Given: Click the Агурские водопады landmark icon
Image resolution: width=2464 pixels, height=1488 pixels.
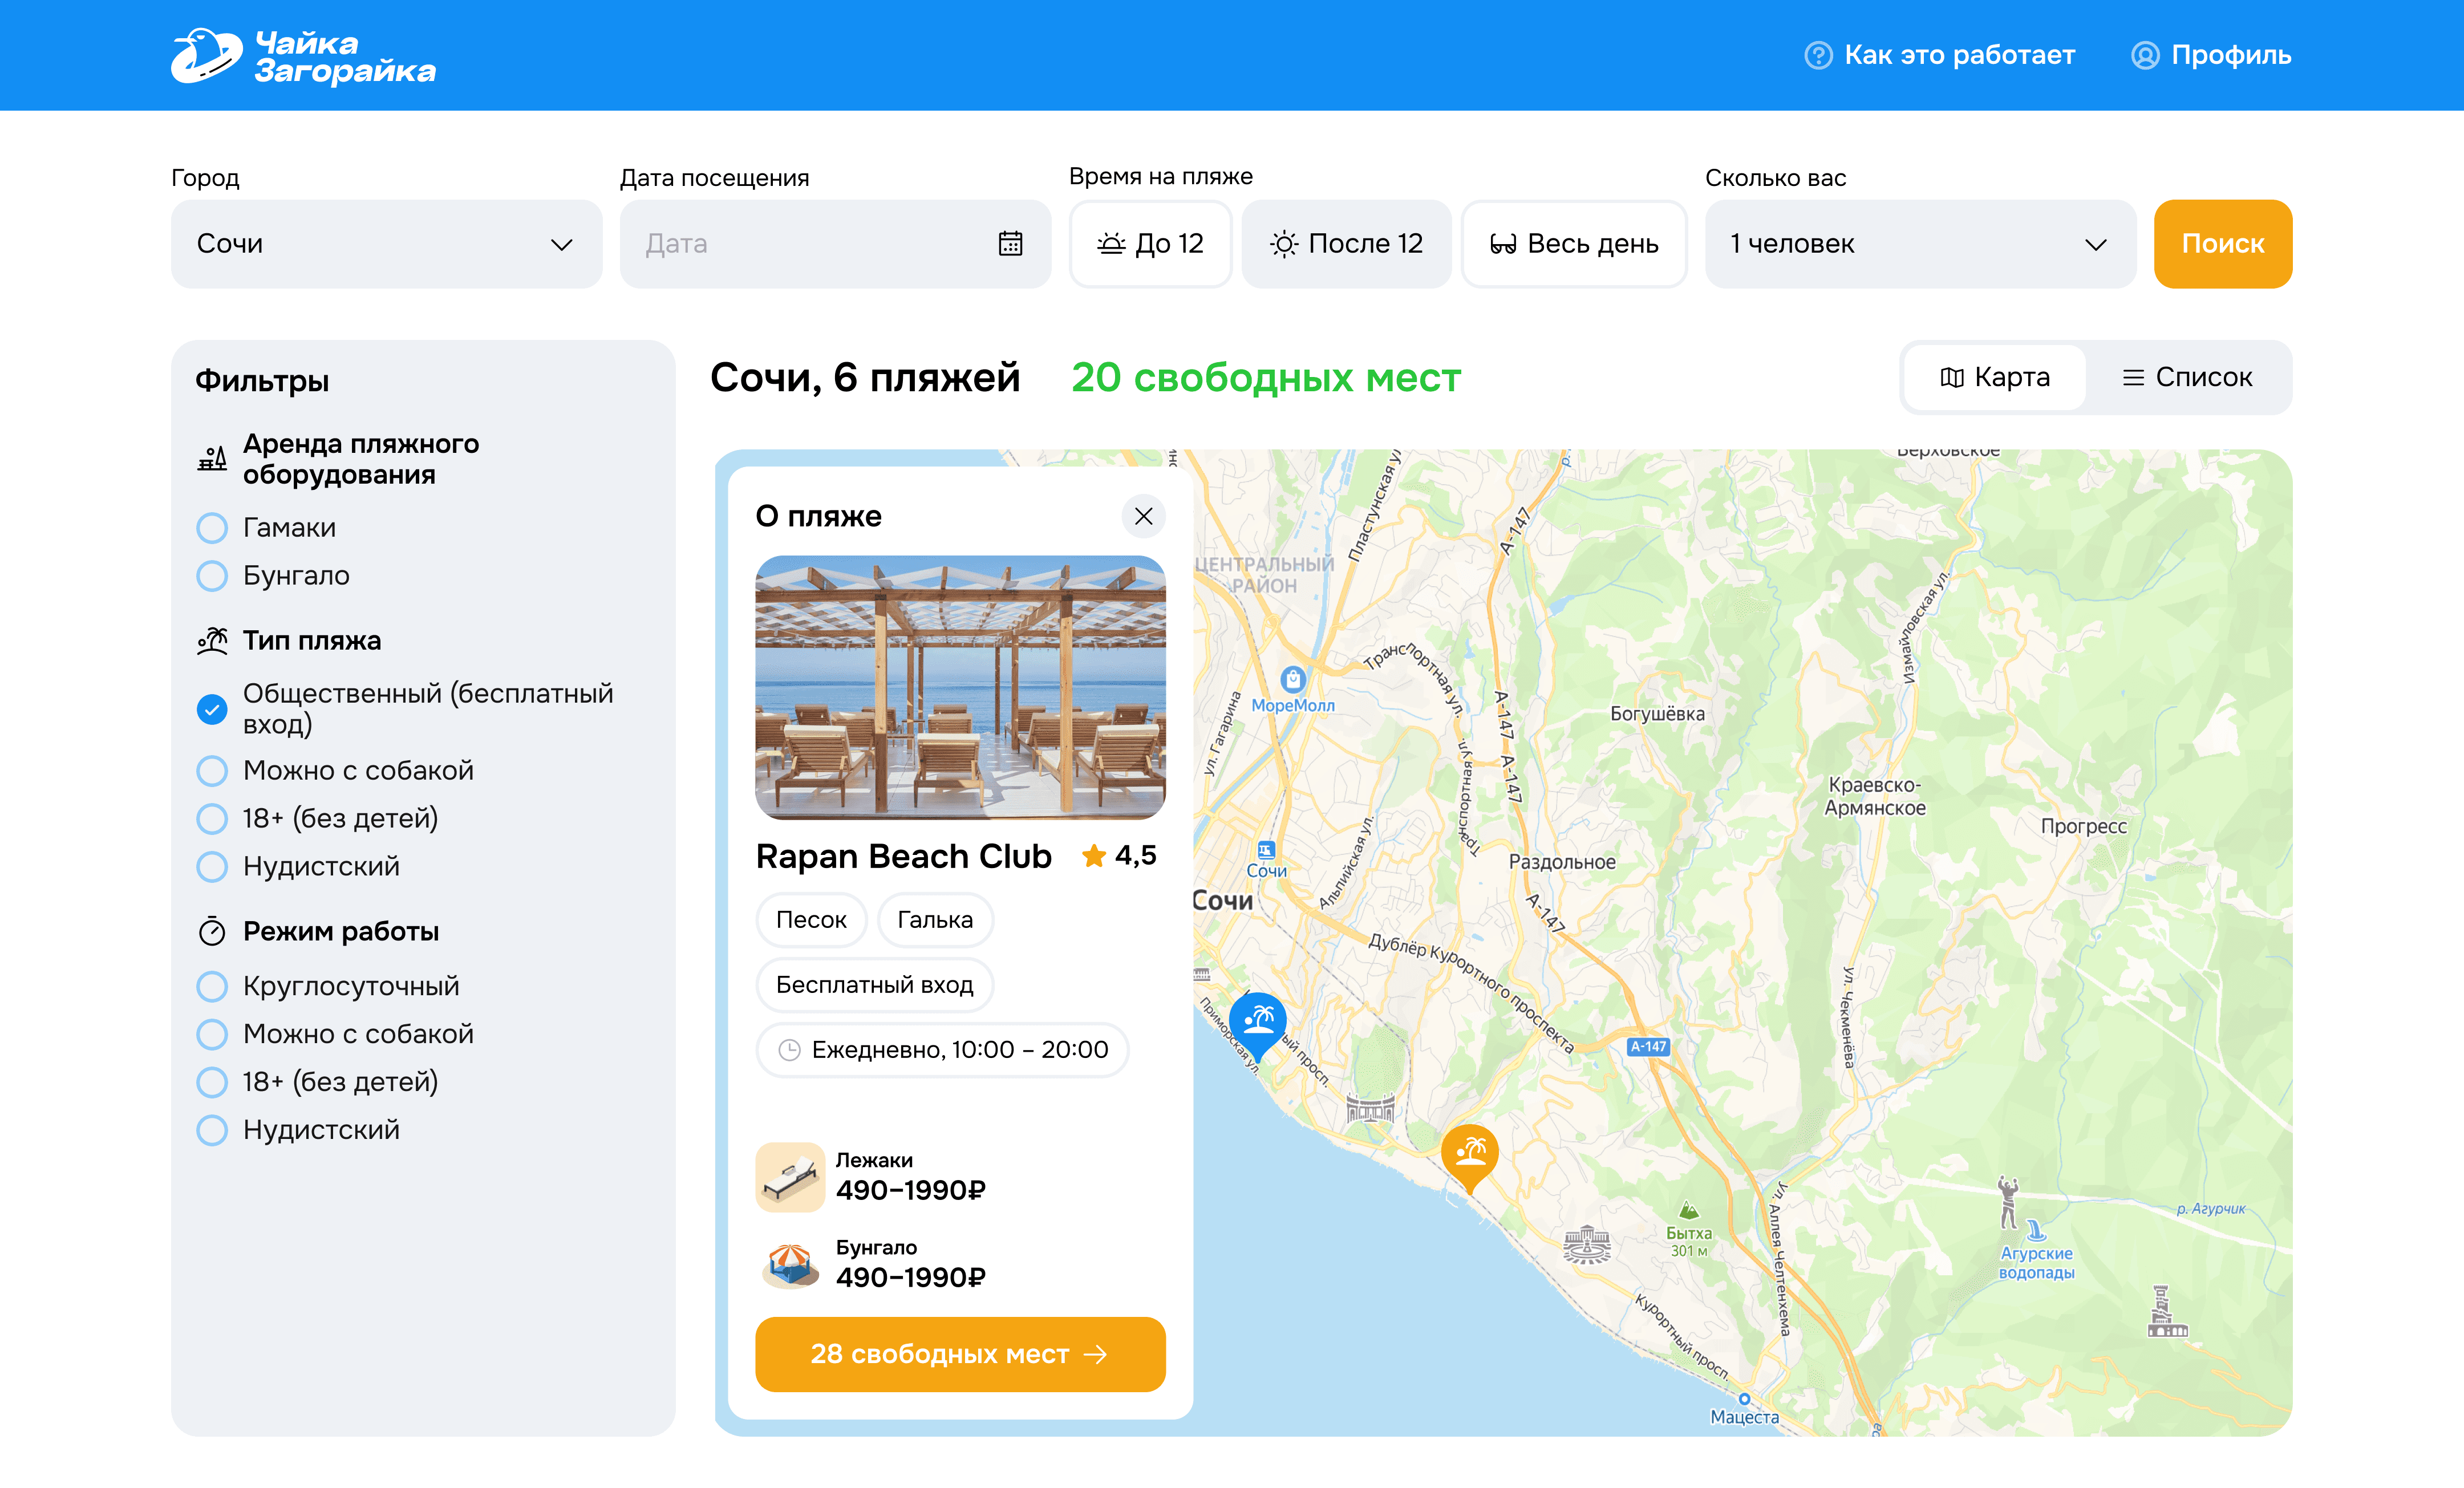Looking at the screenshot, I should [x=2036, y=1231].
